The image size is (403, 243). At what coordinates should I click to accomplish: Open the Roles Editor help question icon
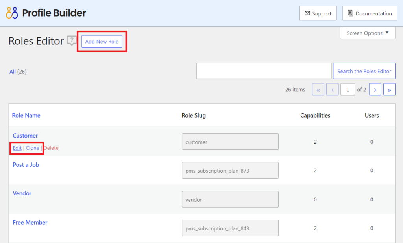point(72,40)
